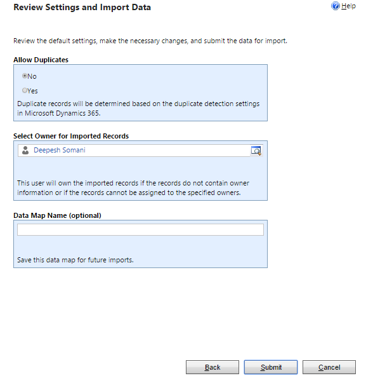Open the owner lookup search icon
The width and height of the screenshot is (366, 378).
(x=256, y=151)
